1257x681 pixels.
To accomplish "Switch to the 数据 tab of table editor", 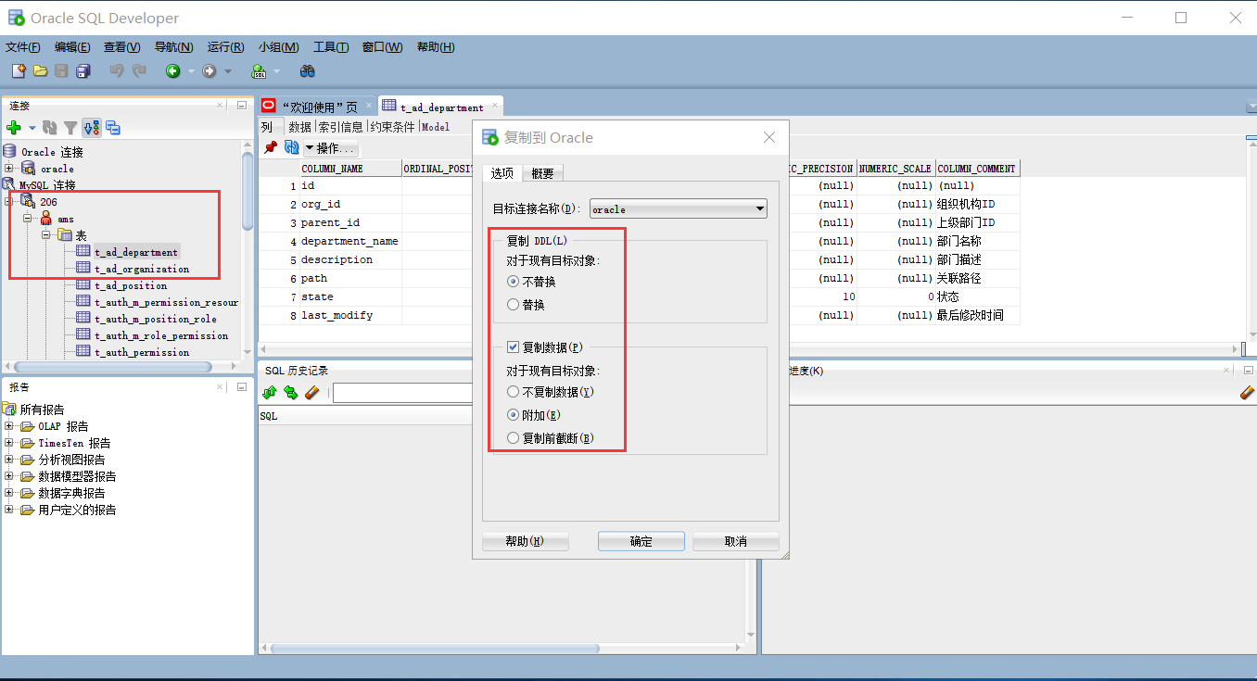I will 299,127.
